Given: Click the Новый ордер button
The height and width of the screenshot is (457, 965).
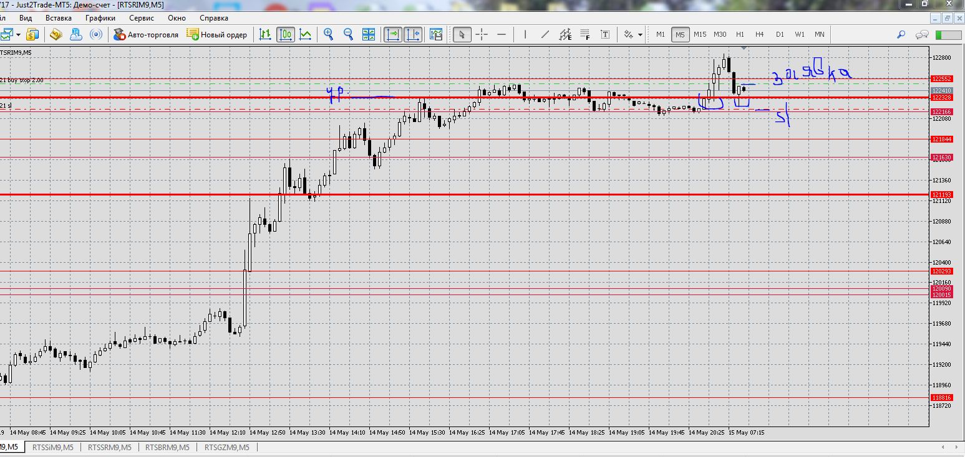Looking at the screenshot, I should pos(217,34).
